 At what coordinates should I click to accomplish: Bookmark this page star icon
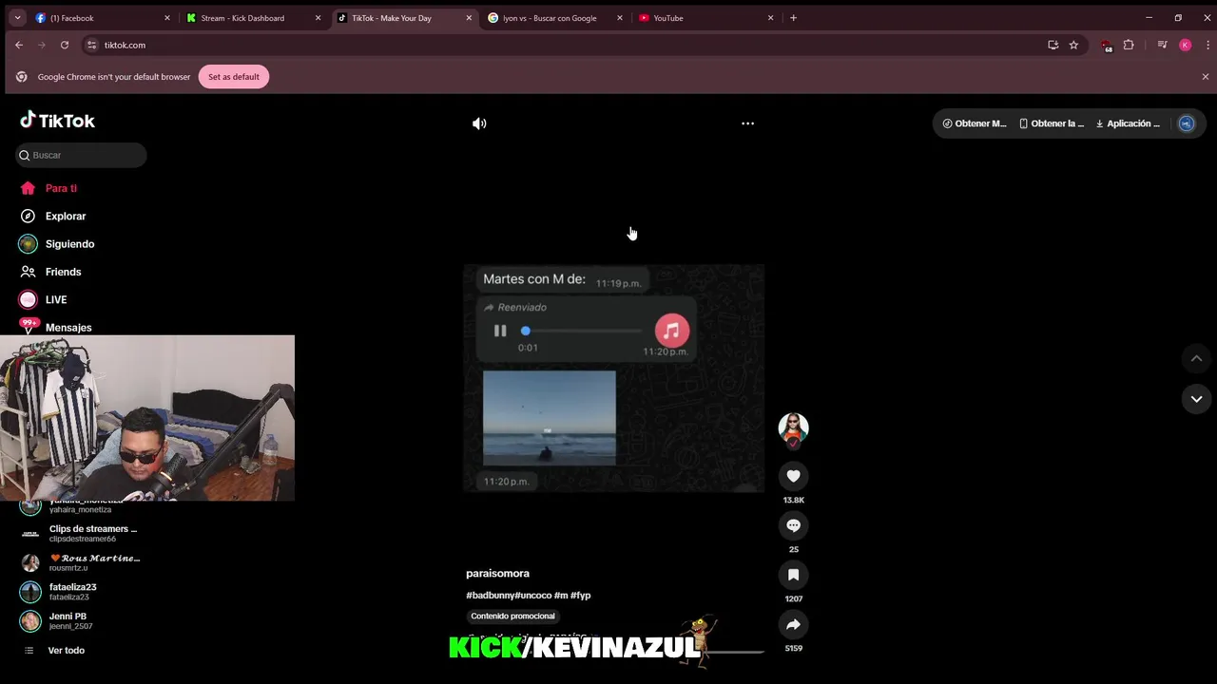pyautogui.click(x=1073, y=45)
